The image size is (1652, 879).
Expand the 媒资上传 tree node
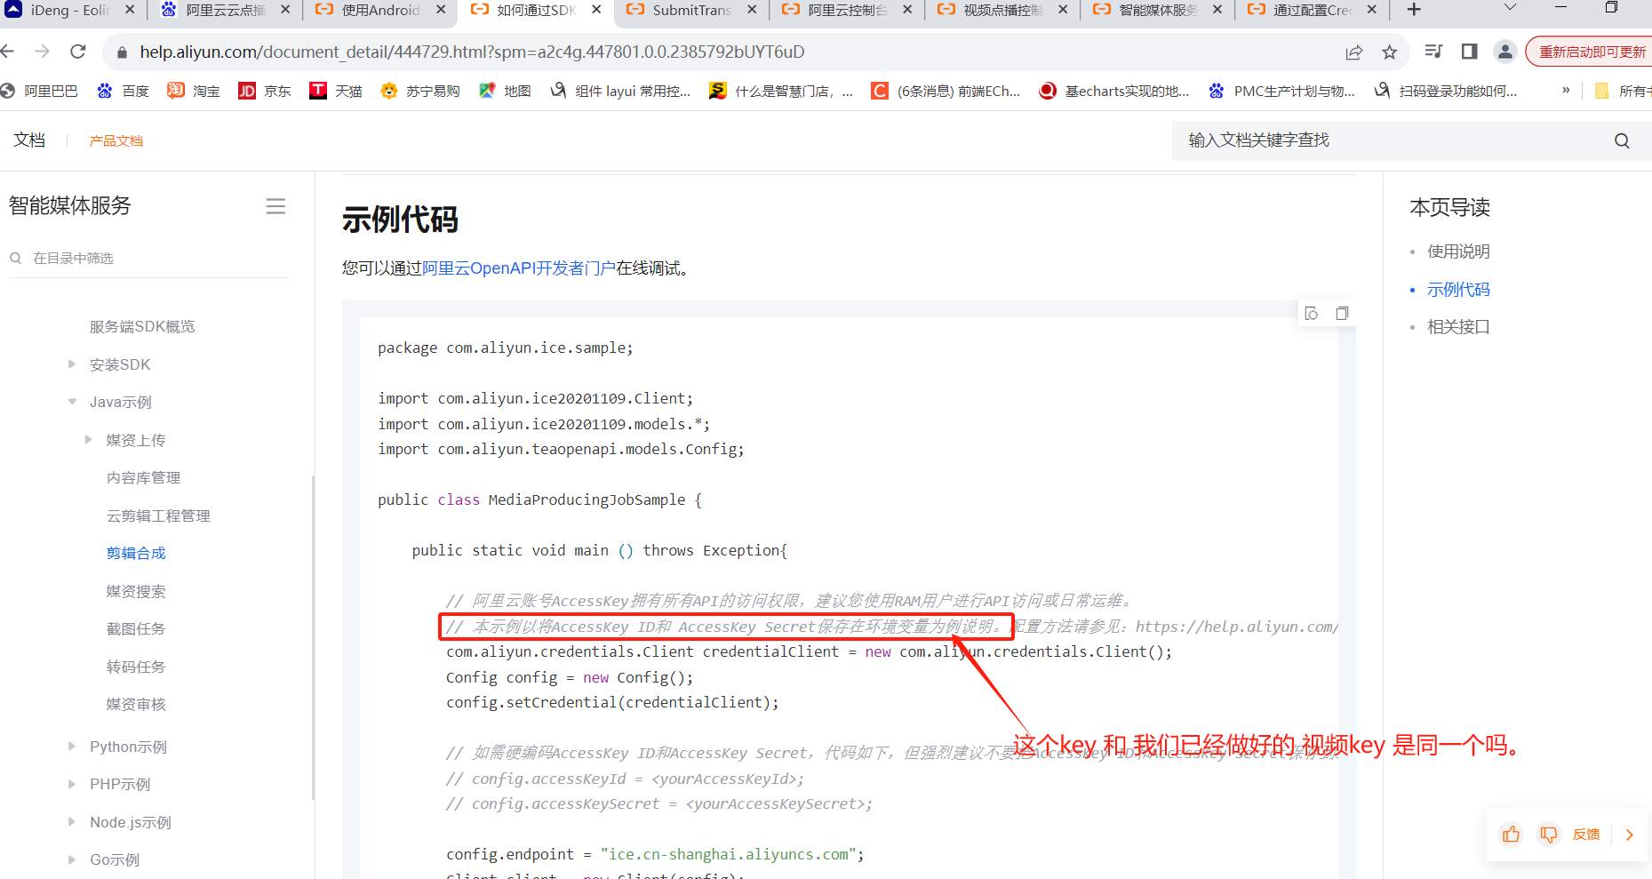88,440
